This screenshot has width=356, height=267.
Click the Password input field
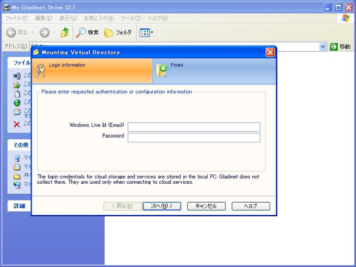(x=194, y=138)
